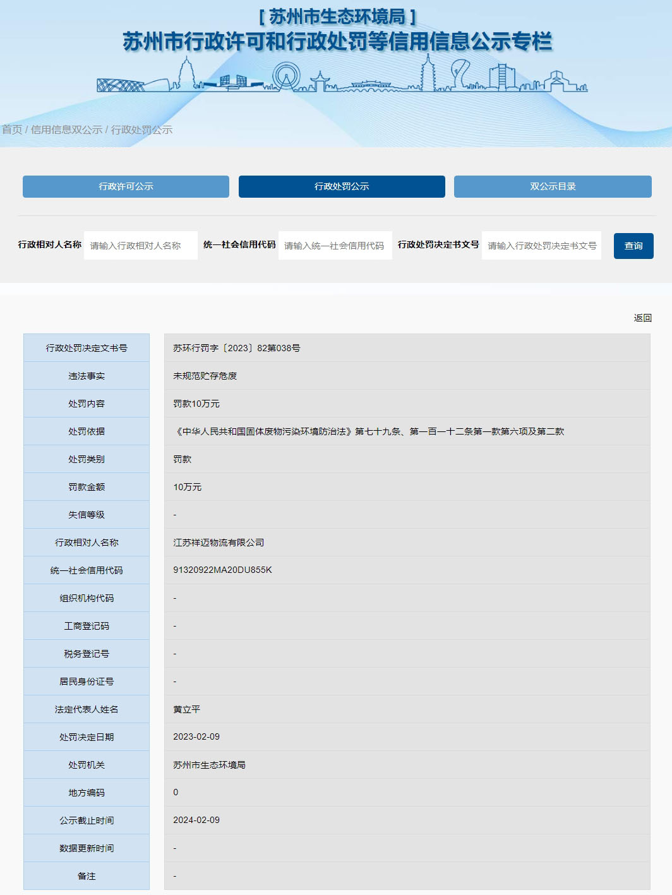Click the credit code 91320922MA20DU855K

pyautogui.click(x=222, y=570)
